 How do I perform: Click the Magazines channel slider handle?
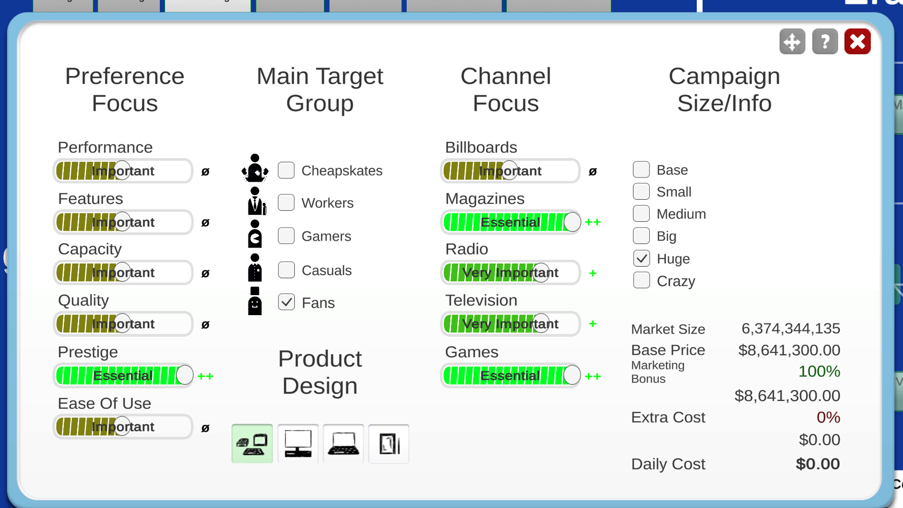(x=572, y=222)
